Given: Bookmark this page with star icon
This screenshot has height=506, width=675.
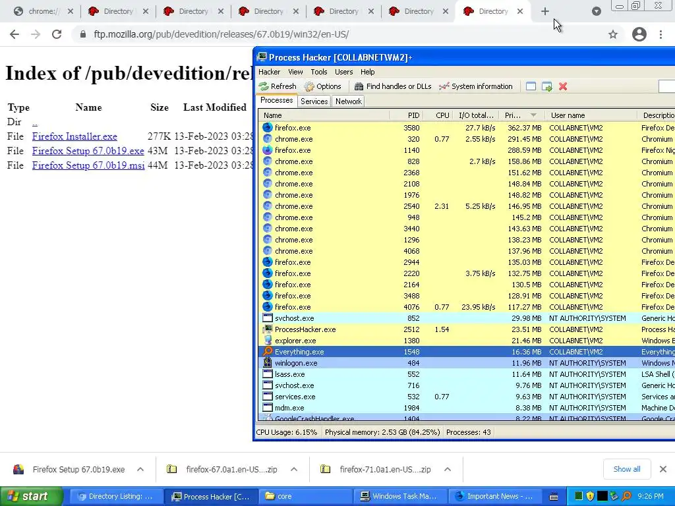Looking at the screenshot, I should 613,34.
